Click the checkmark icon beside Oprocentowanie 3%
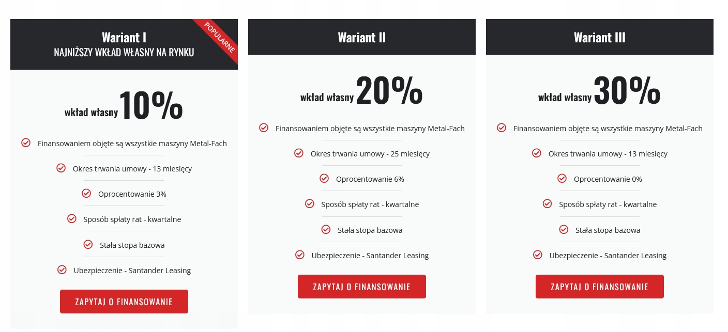 click(x=86, y=194)
